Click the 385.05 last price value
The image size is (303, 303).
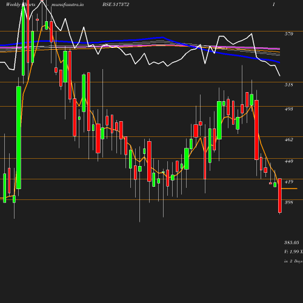coord(291,242)
